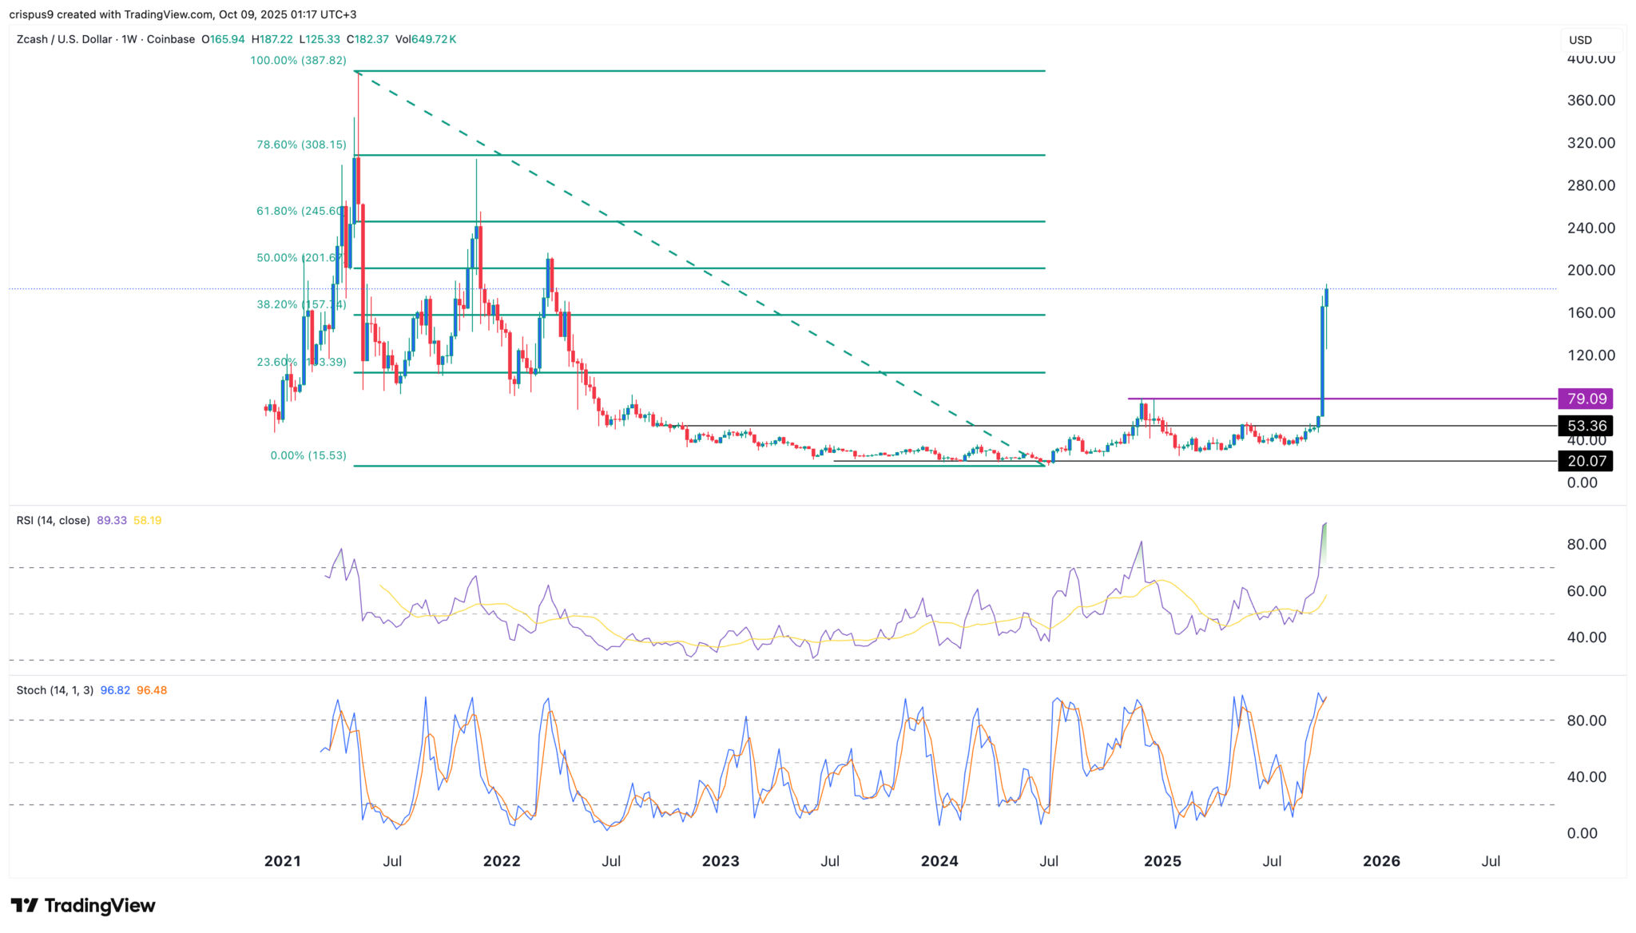This screenshot has width=1636, height=933.
Task: Click the Stoch value 96.82 in legend
Action: coord(115,690)
